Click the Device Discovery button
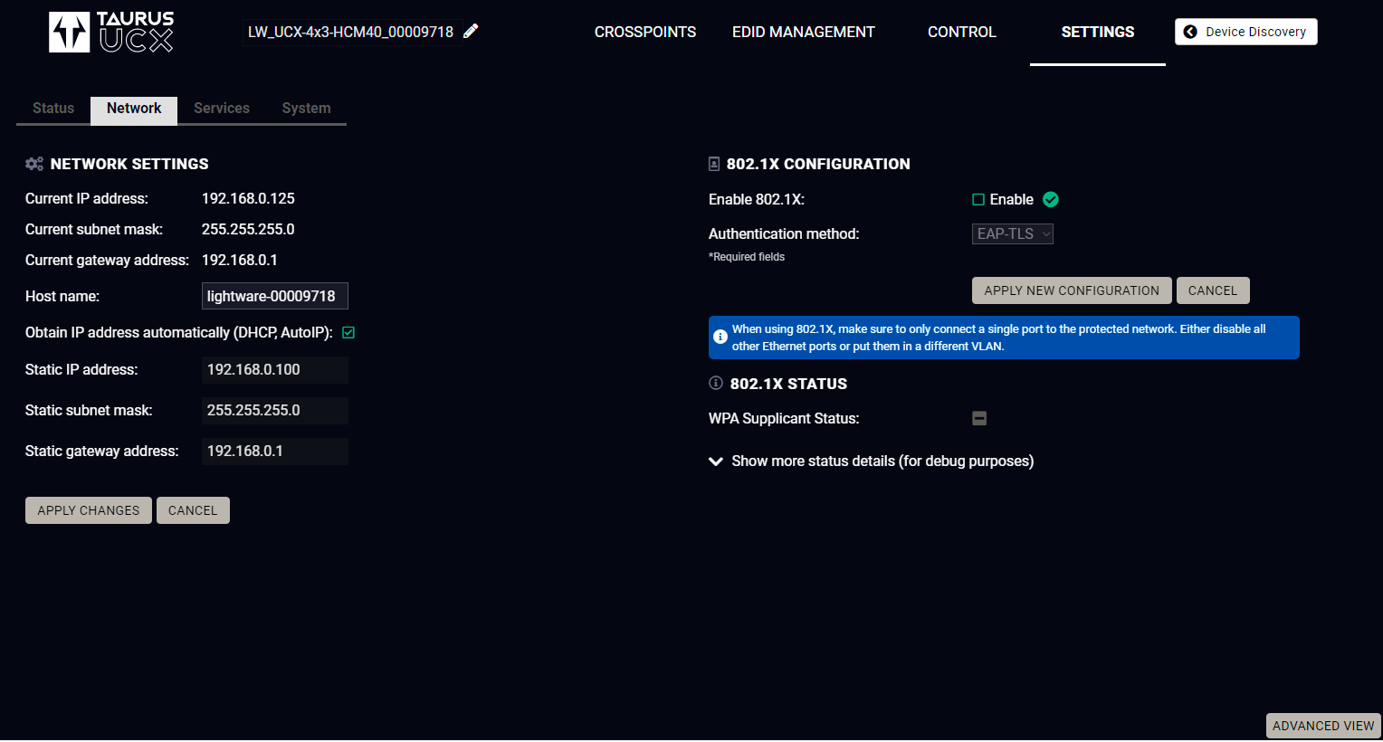 pyautogui.click(x=1245, y=32)
